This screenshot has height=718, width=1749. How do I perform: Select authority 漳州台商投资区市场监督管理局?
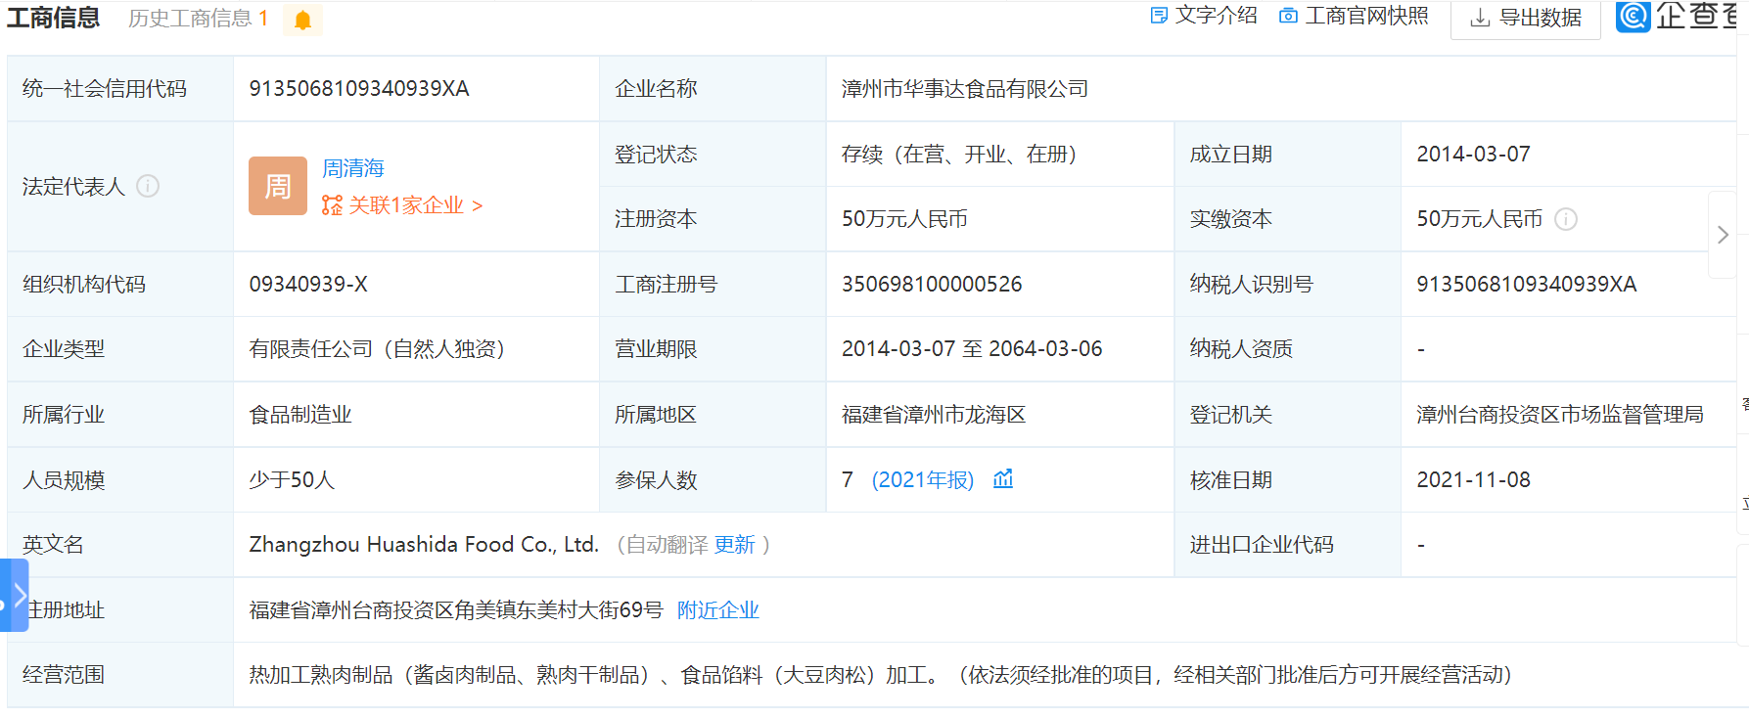tap(1560, 415)
